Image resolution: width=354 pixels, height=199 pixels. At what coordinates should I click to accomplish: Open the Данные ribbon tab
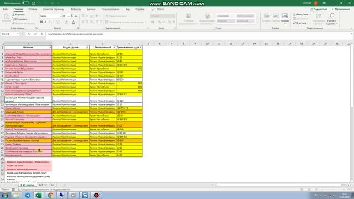point(91,9)
